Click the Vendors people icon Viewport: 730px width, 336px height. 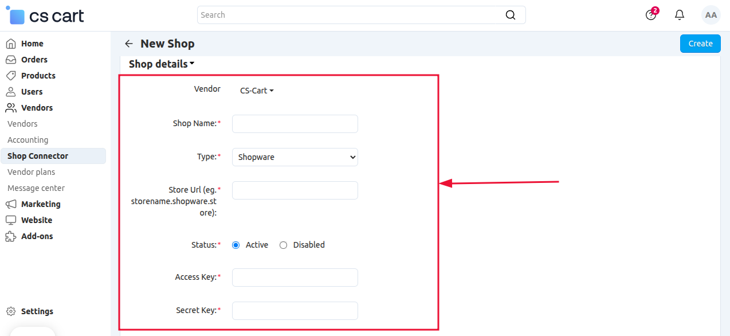click(x=10, y=107)
